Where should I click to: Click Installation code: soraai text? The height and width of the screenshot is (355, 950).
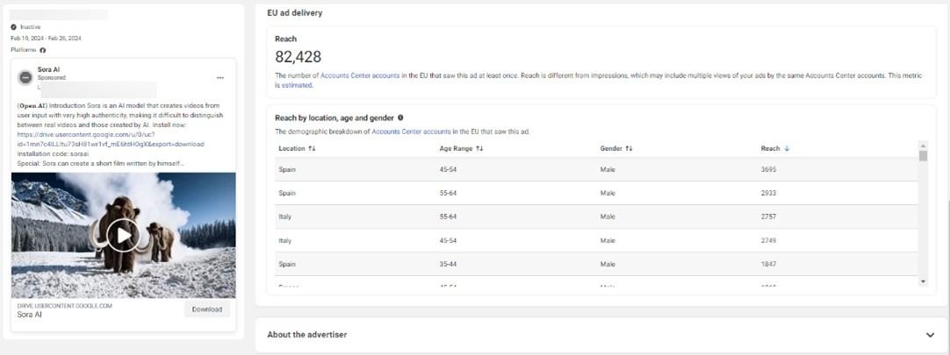click(53, 154)
